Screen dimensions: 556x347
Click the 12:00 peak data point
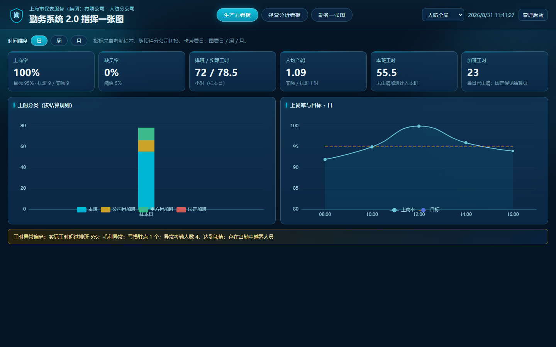click(419, 126)
